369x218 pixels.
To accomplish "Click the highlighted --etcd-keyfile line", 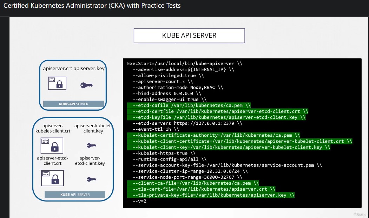I will (x=216, y=117).
